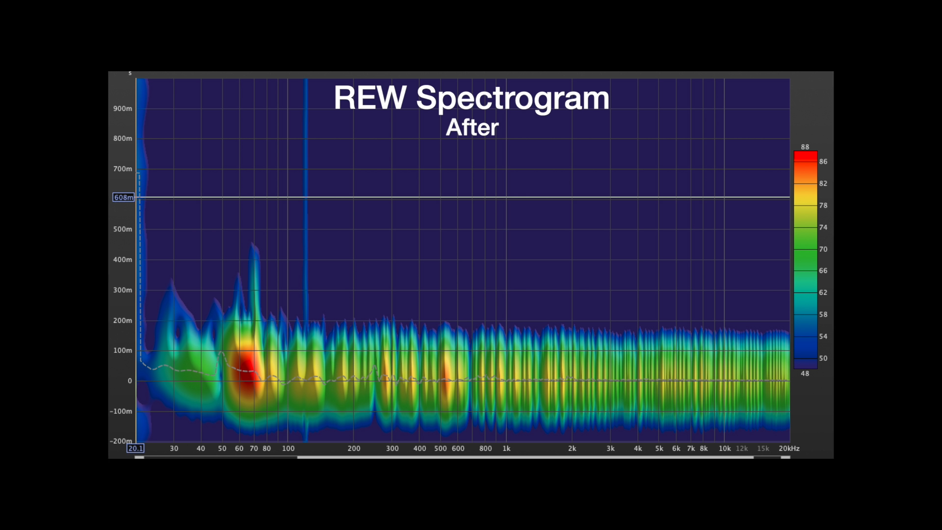This screenshot has height=530, width=942.
Task: Click the 700m time axis label
Action: (x=123, y=169)
